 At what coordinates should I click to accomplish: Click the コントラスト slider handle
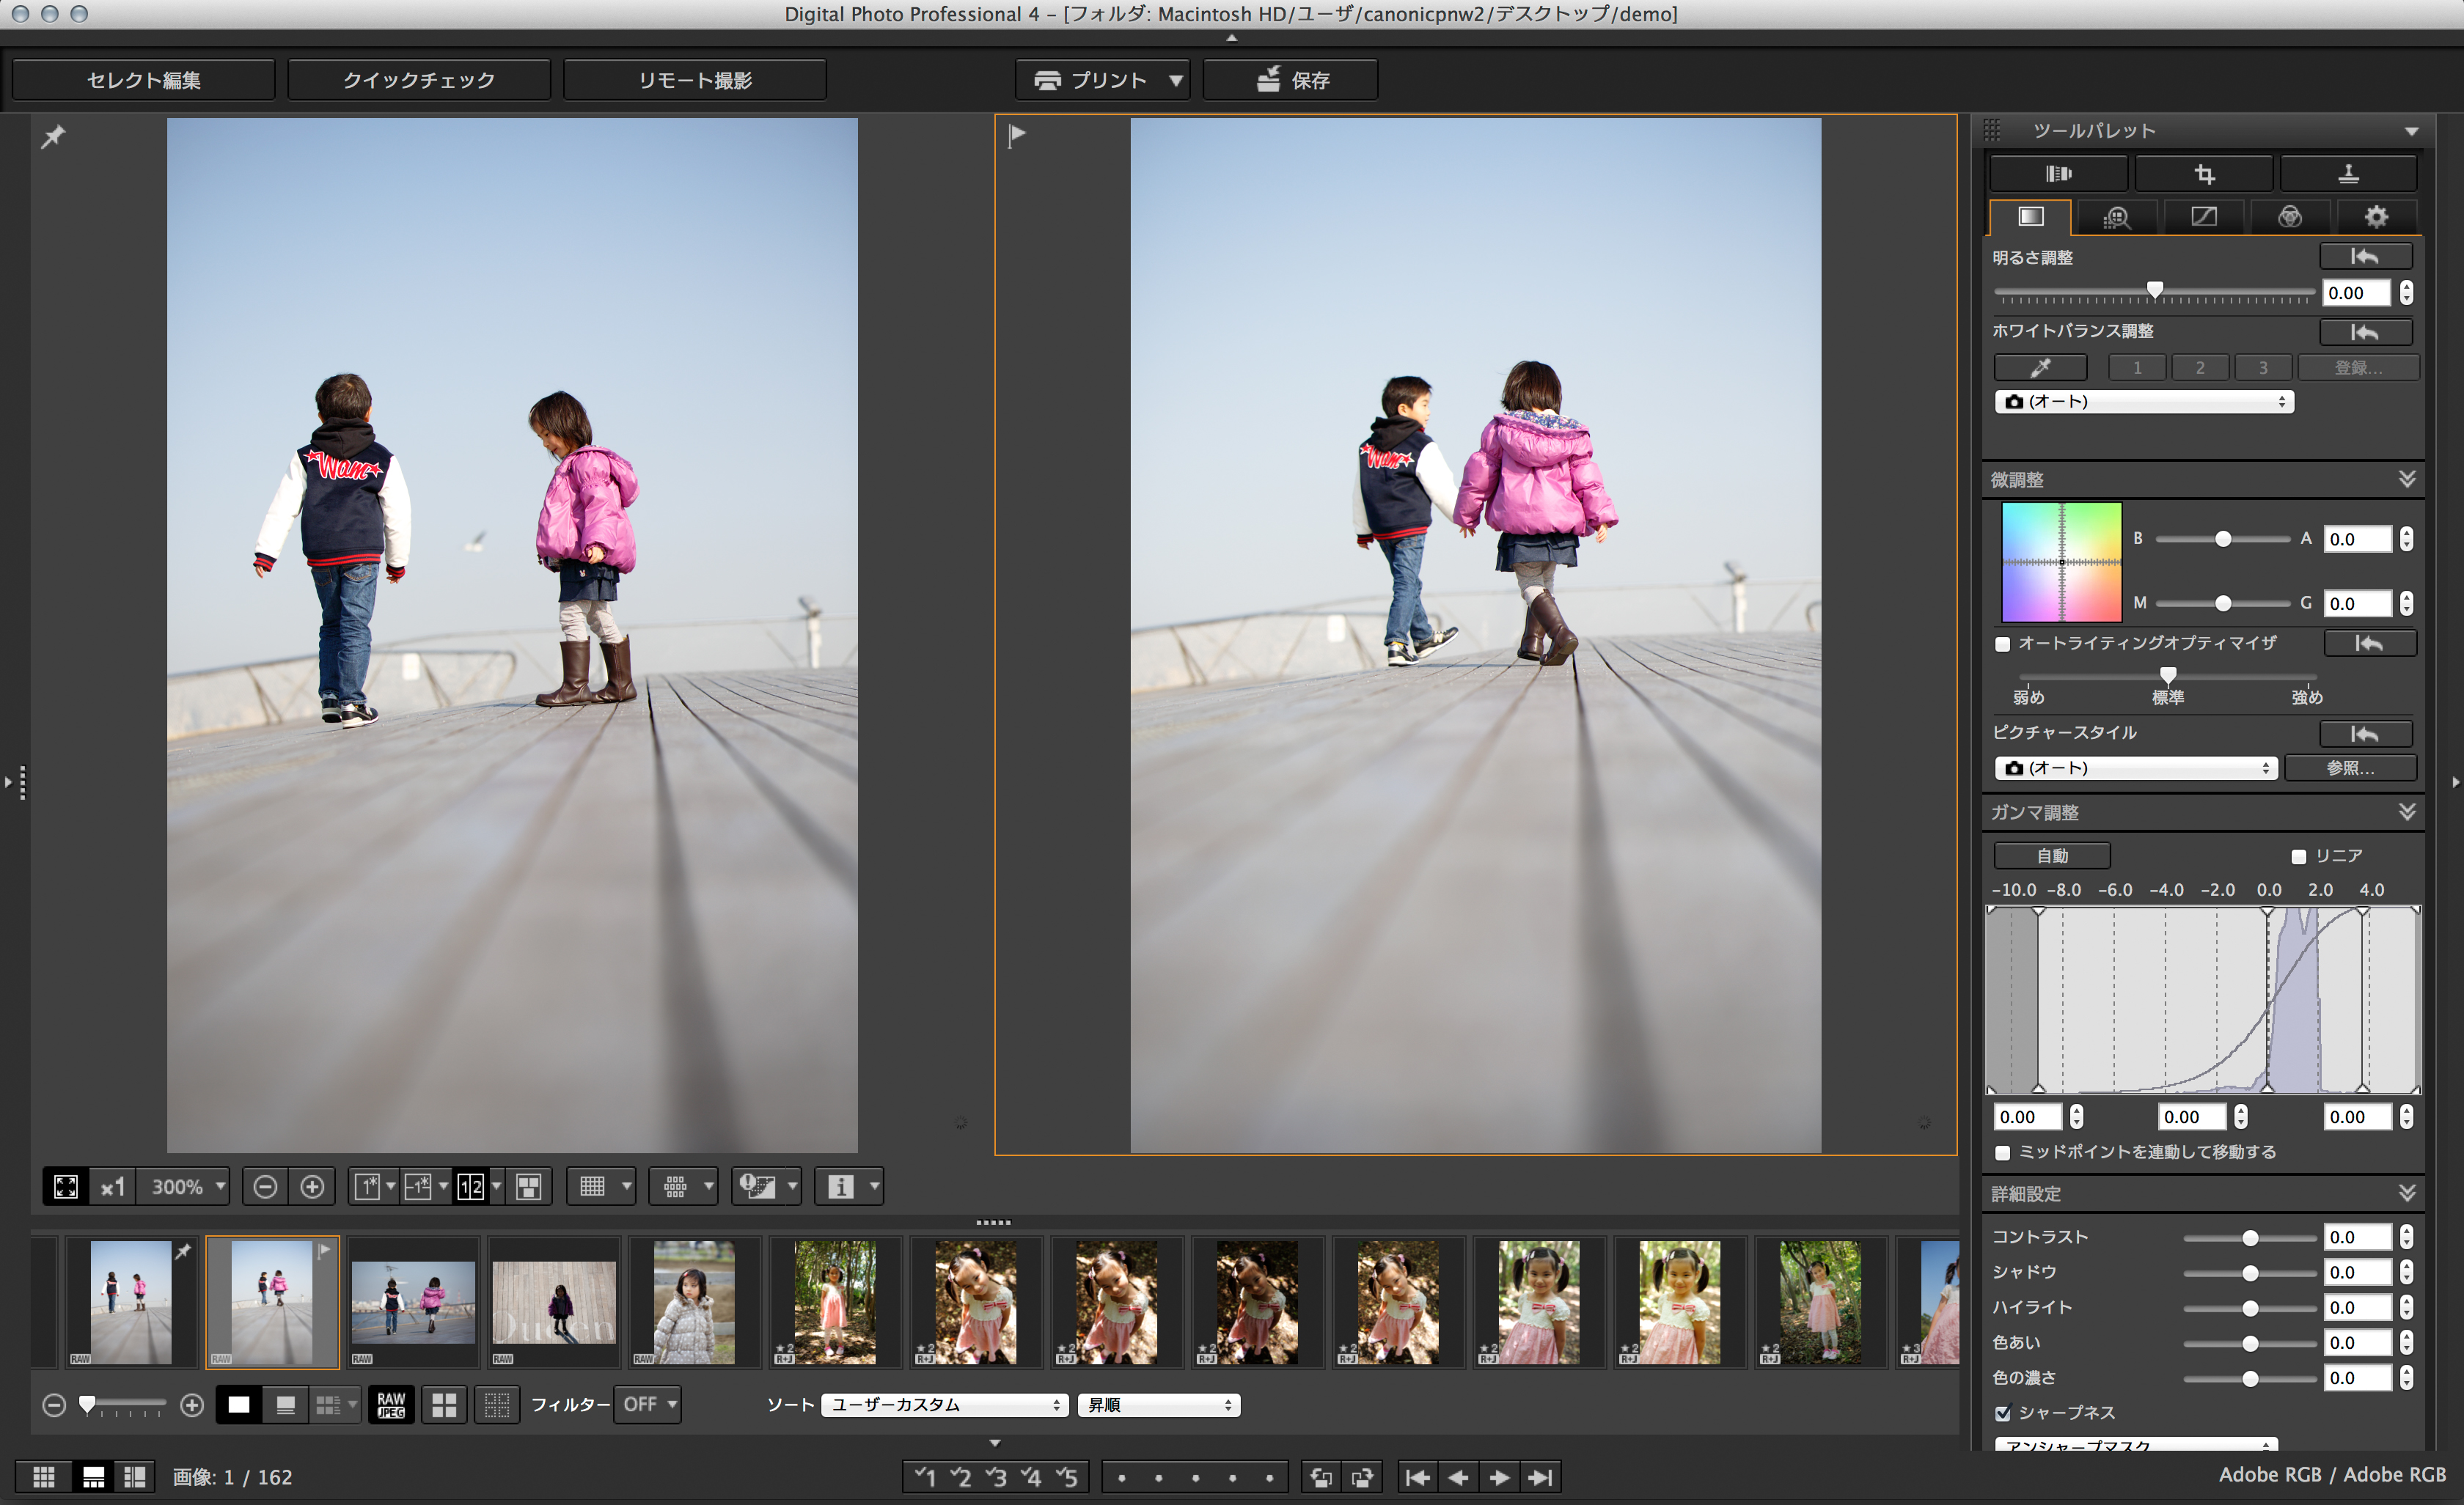pos(2250,1237)
